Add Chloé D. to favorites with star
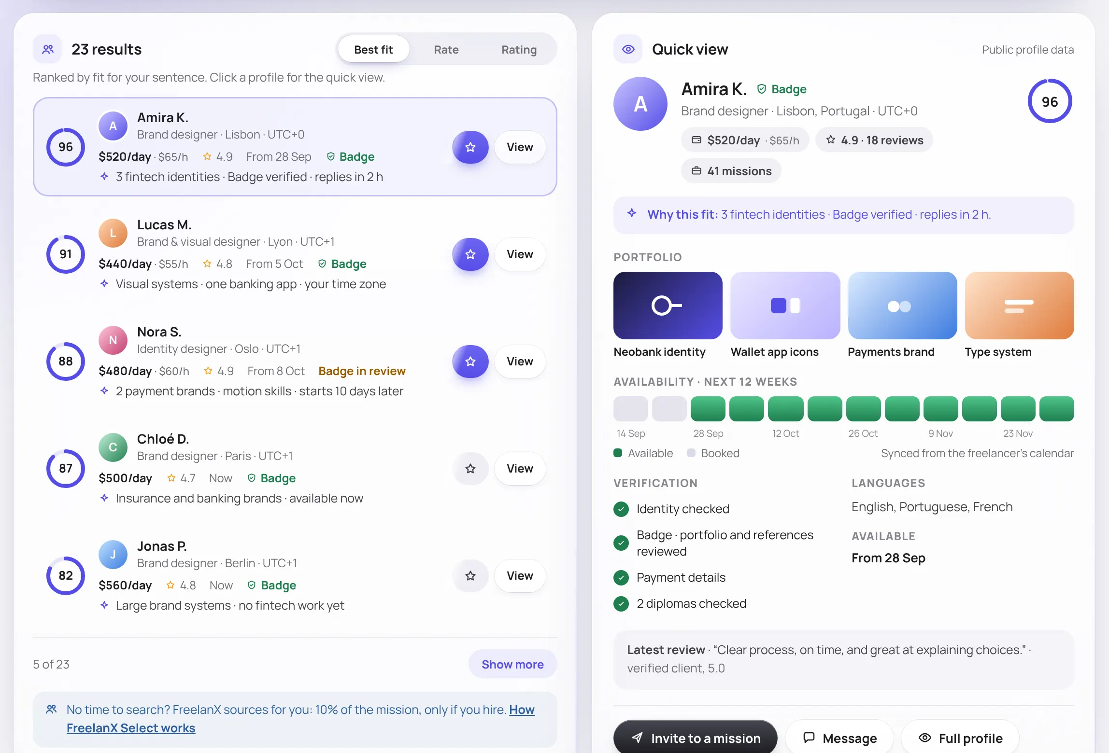Screen dimensions: 1109x753 pos(470,469)
